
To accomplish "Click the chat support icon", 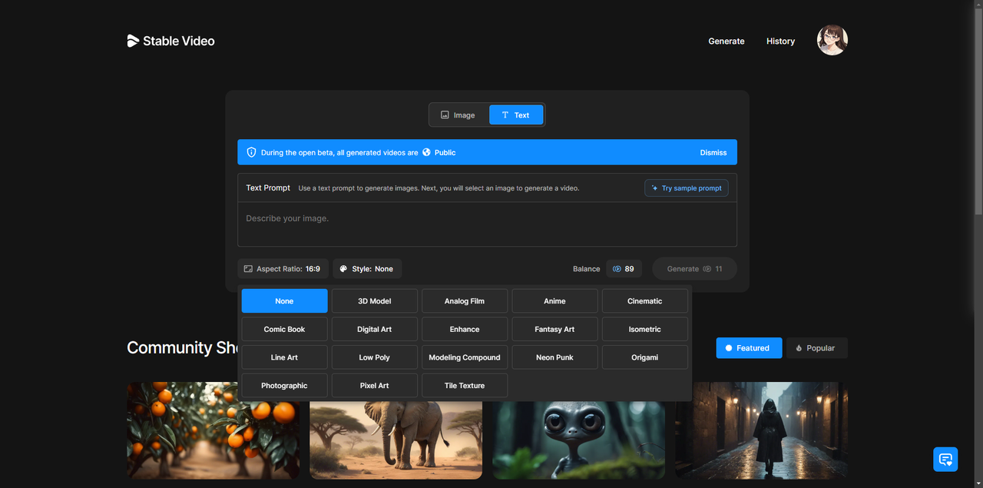I will pos(945,460).
